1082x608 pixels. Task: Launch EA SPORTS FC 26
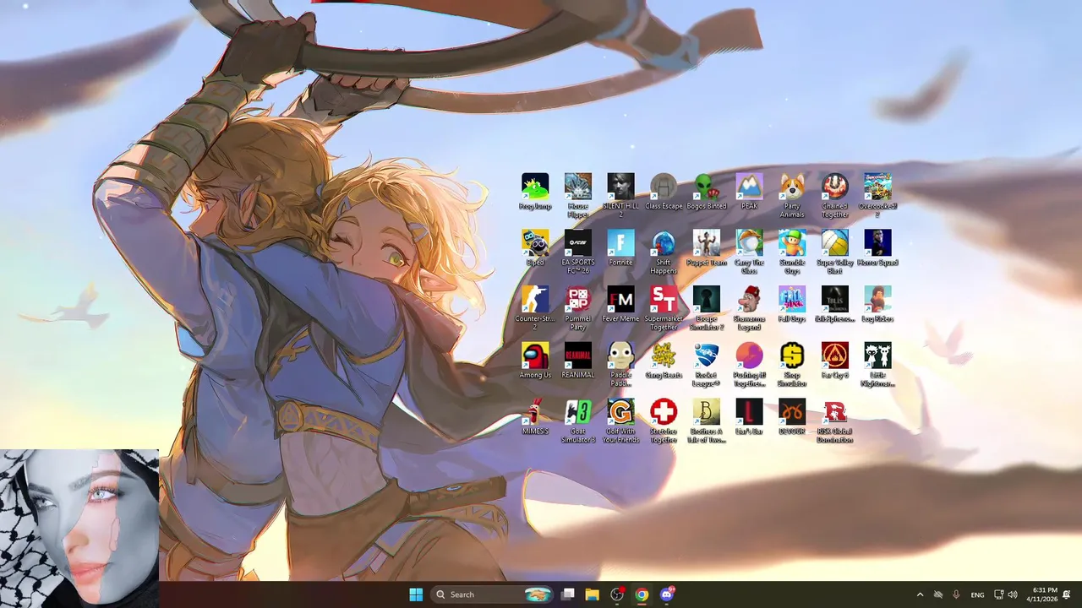(x=578, y=252)
